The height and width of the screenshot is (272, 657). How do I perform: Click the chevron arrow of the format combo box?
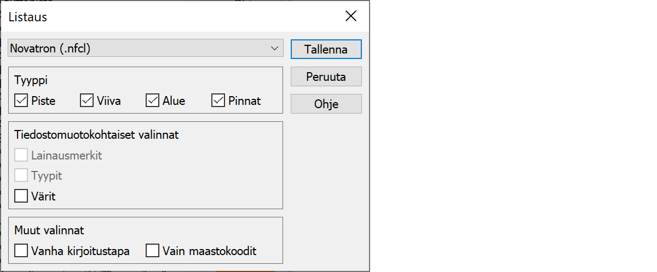point(274,49)
